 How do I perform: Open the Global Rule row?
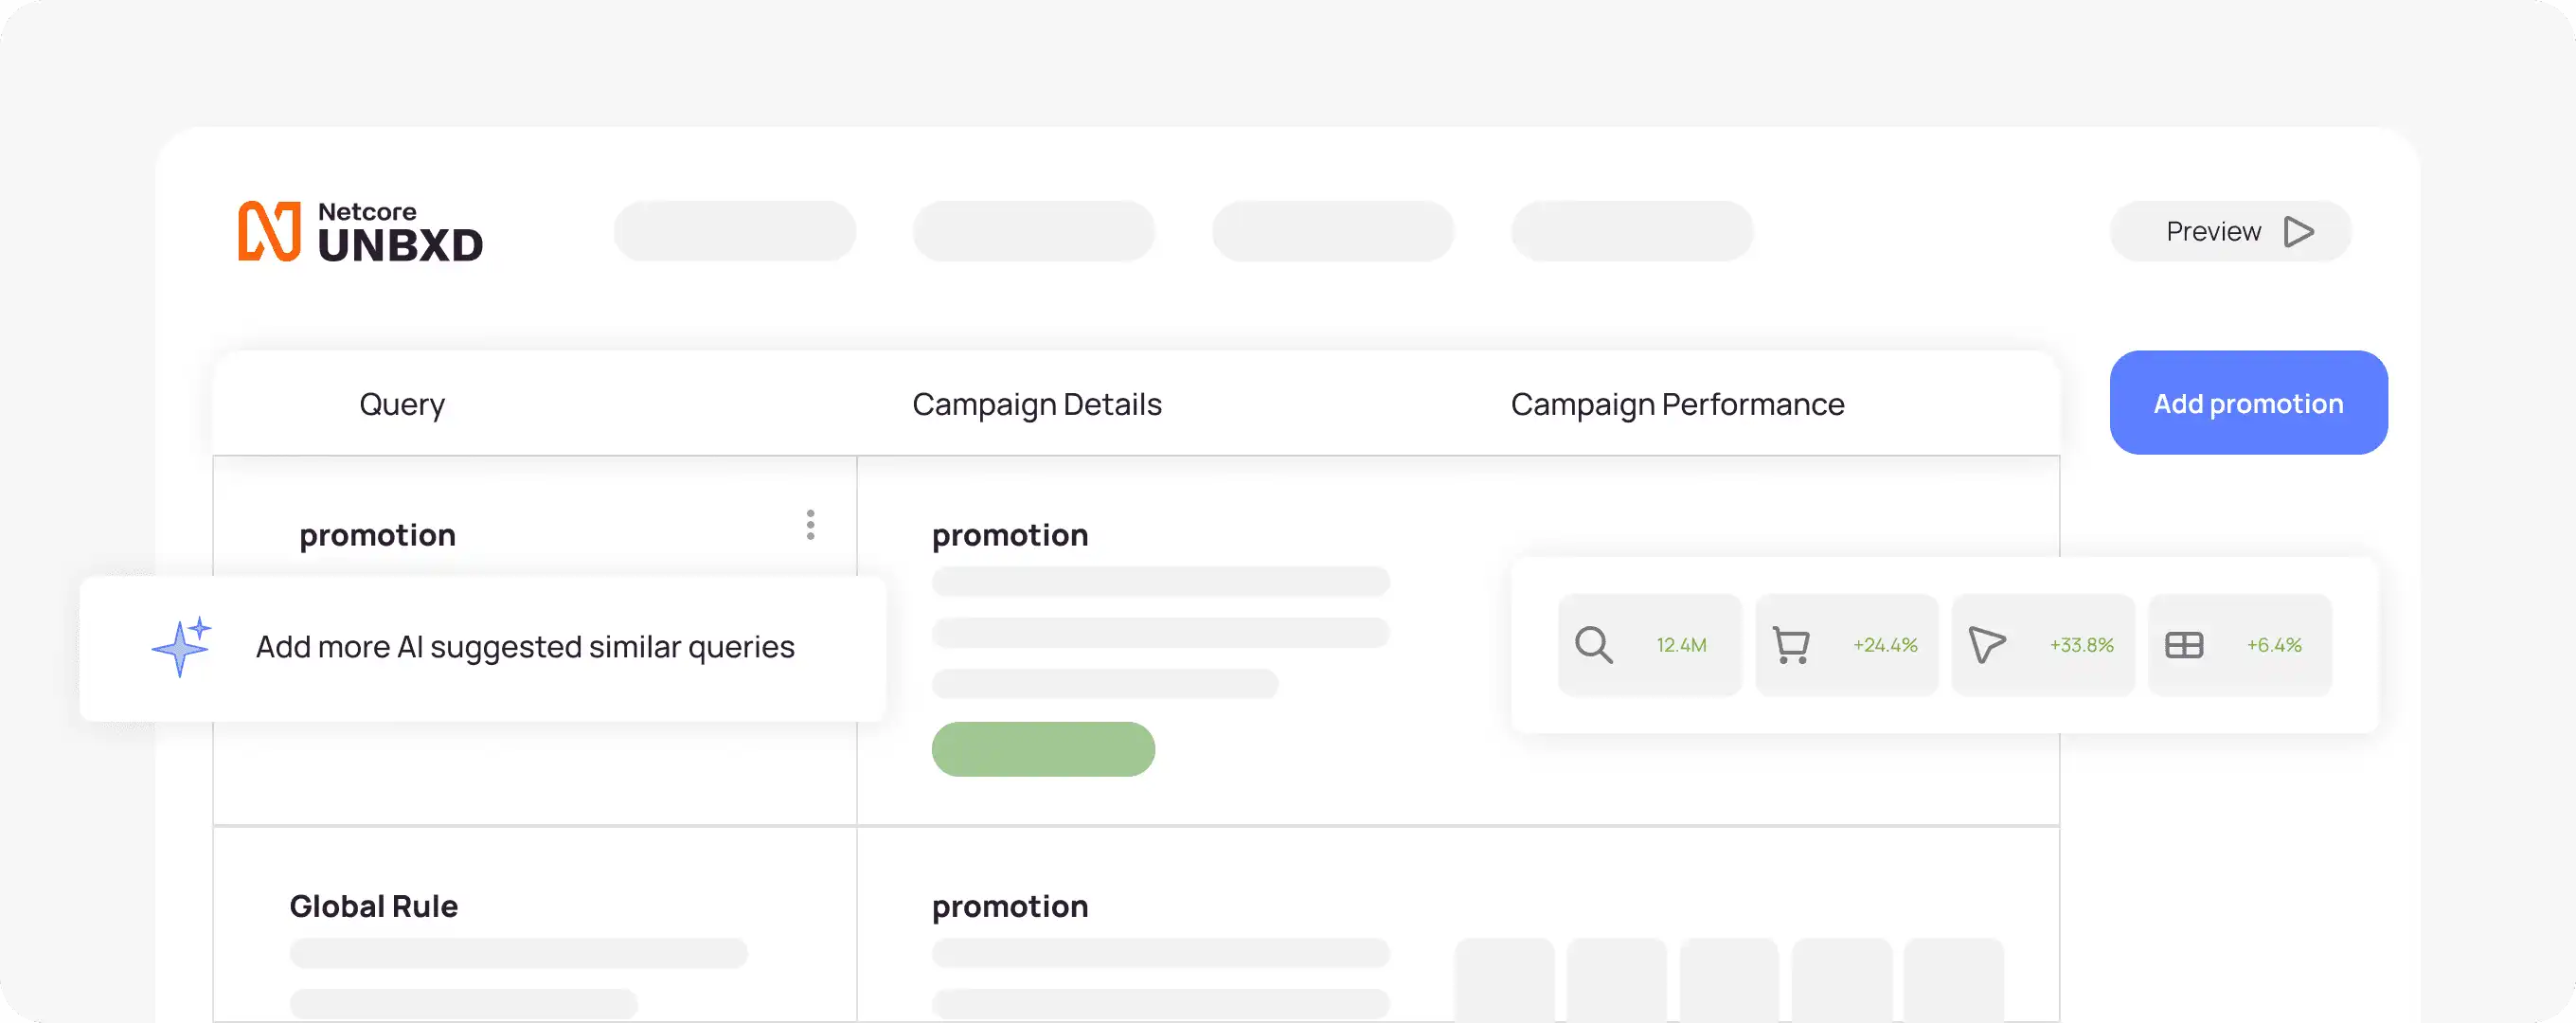pos(373,906)
